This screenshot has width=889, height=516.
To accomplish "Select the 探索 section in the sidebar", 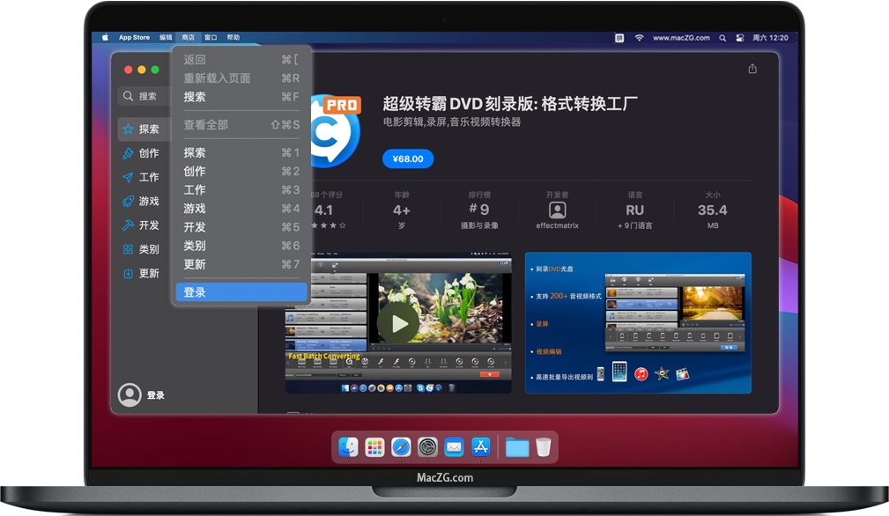I will (x=146, y=129).
